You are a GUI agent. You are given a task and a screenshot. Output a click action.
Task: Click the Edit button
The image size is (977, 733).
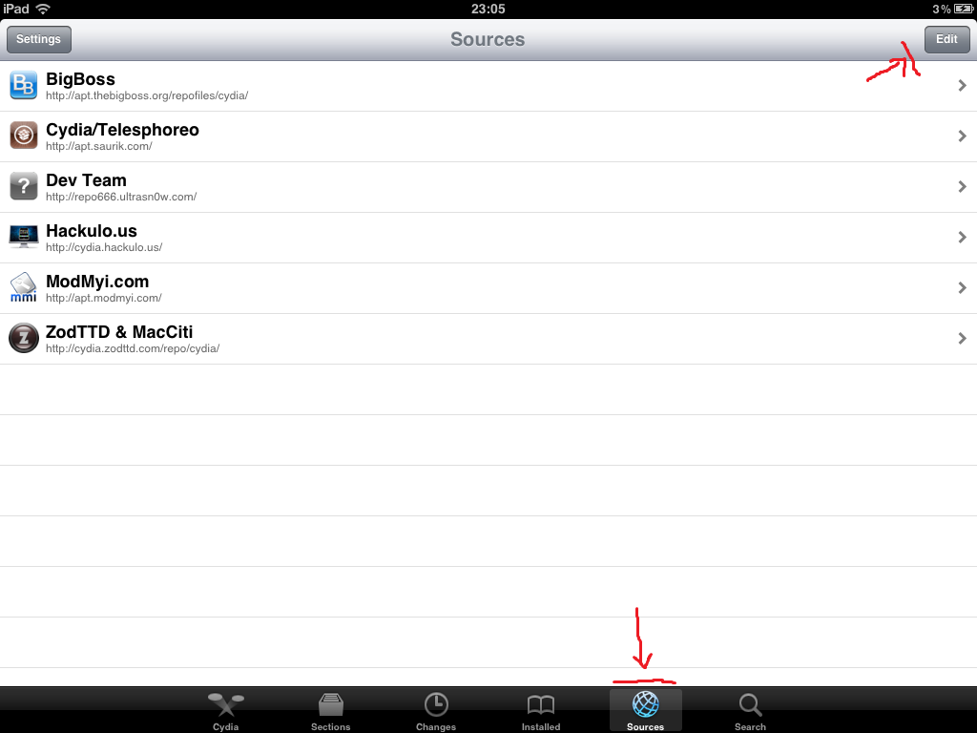[946, 39]
